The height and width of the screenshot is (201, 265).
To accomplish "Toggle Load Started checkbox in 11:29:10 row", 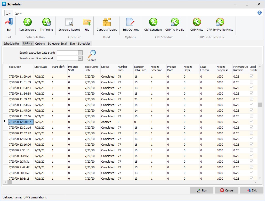I will point(251,77).
